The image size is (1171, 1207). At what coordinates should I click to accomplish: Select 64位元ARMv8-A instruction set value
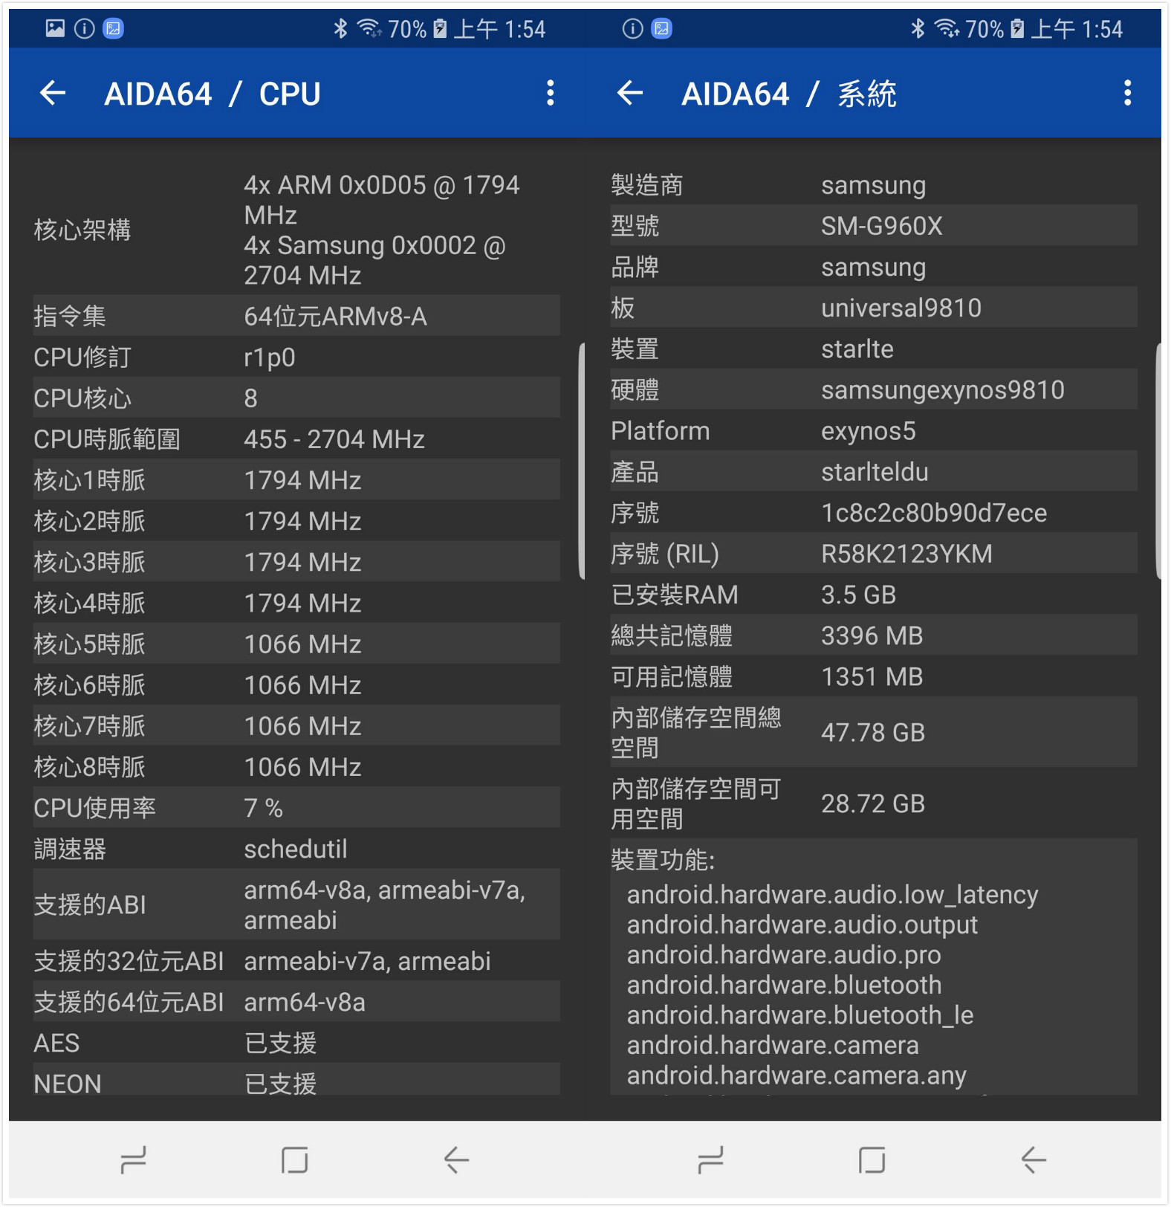335,317
